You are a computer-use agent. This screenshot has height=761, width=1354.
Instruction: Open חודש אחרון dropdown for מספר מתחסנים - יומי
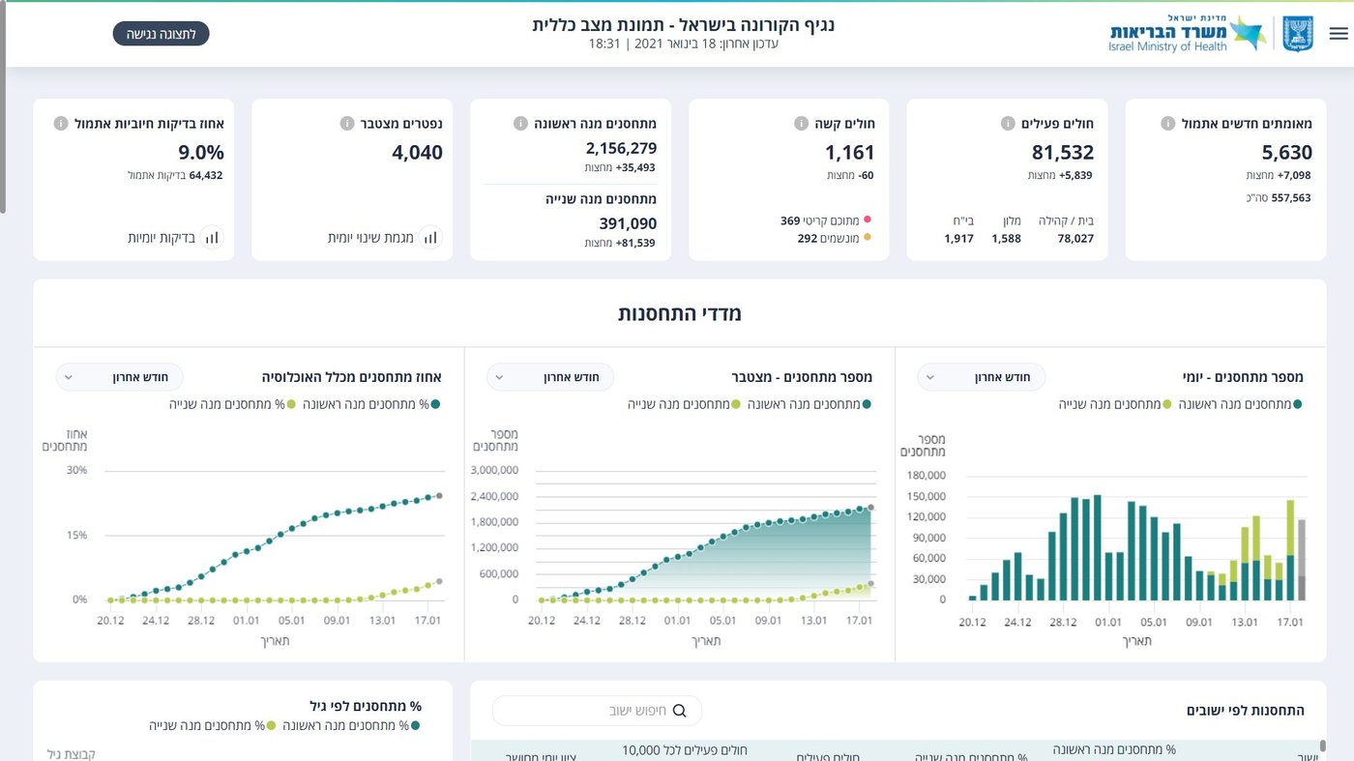point(981,377)
